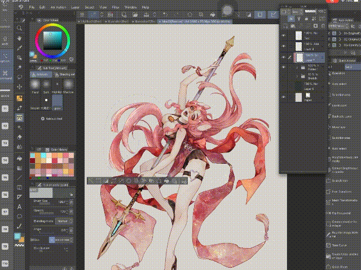Click Duplicate Layer in Quick Access
The image size is (361, 270).
342,116
